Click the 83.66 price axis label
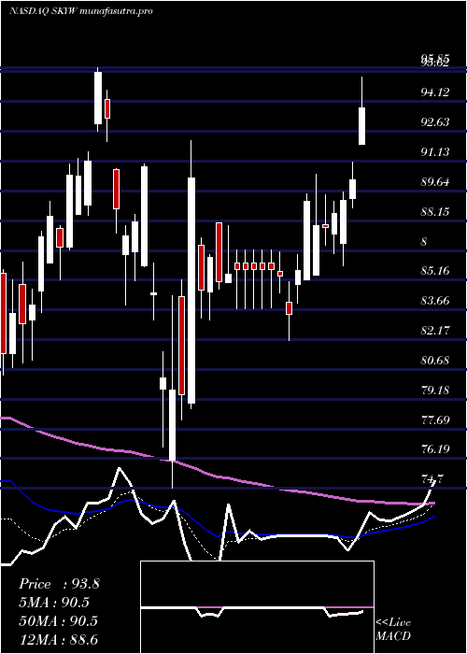This screenshot has height=654, width=467. point(435,301)
